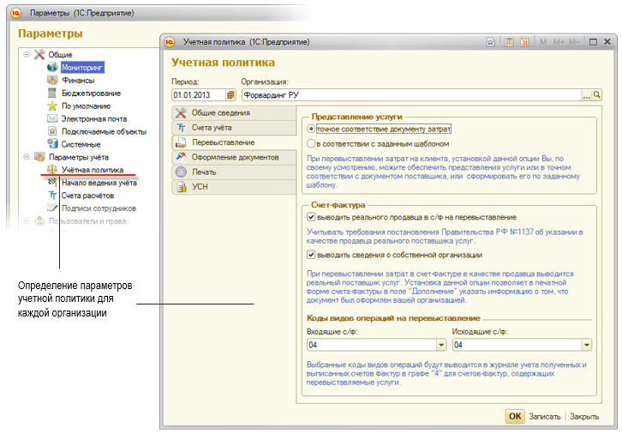Open the calculator icon in title bar
Viewport: 622px width, 434px height.
tap(509, 42)
